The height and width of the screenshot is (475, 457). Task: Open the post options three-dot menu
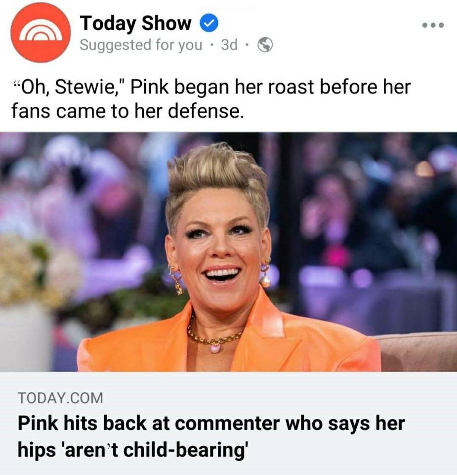point(433,25)
